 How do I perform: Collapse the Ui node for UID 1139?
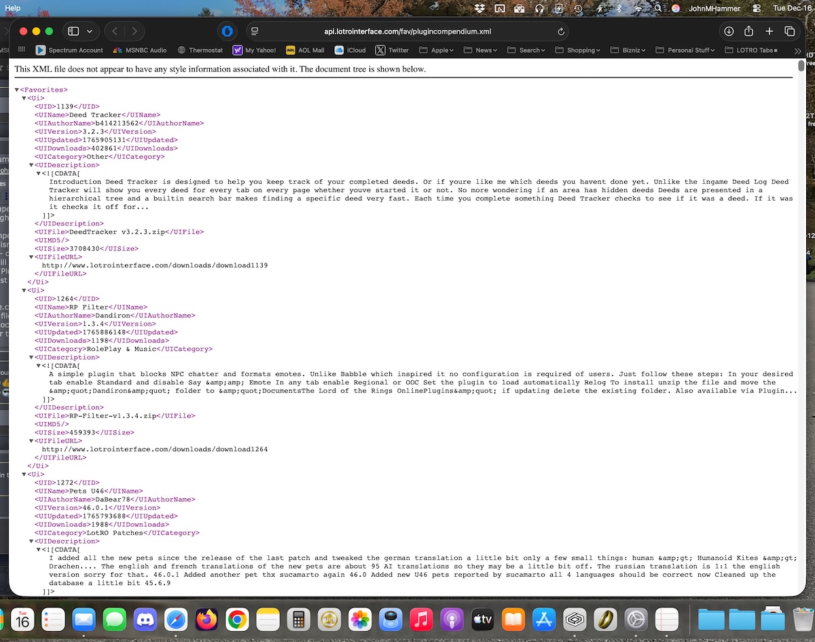pyautogui.click(x=24, y=98)
